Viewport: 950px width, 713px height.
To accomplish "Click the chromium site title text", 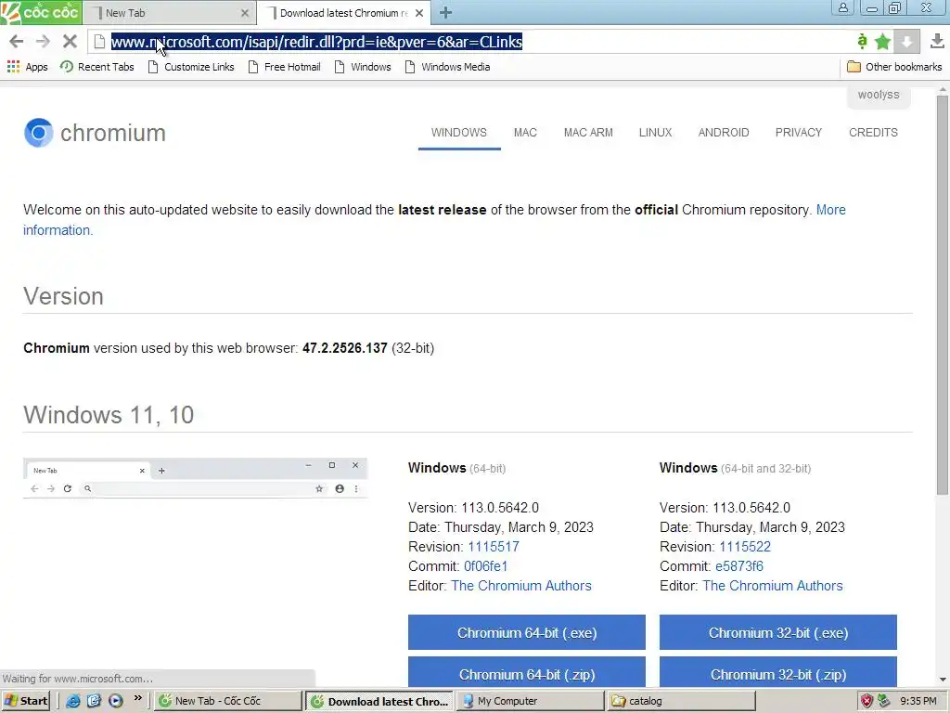I will pos(112,133).
